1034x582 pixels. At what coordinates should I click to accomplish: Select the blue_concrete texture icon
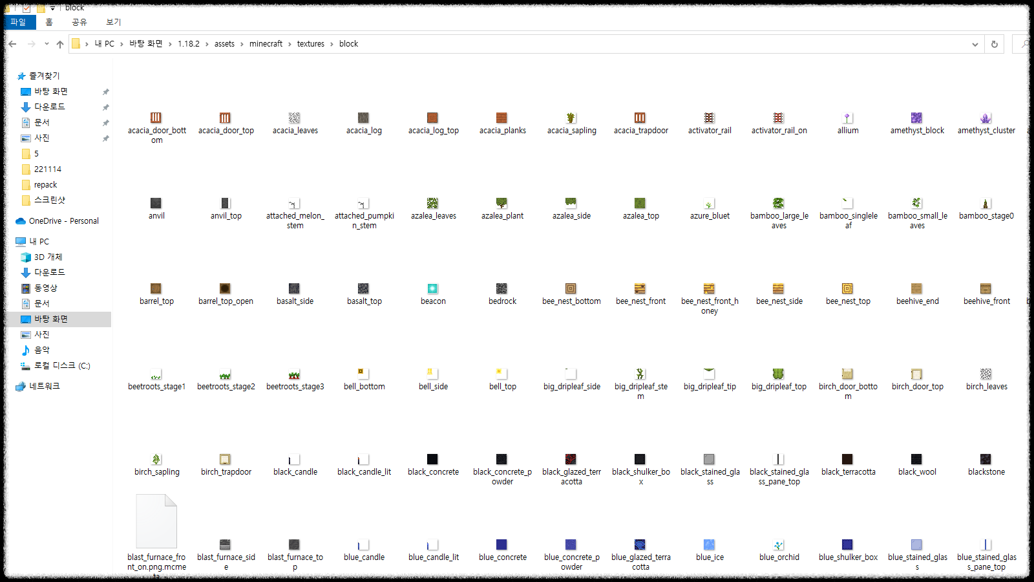point(502,545)
